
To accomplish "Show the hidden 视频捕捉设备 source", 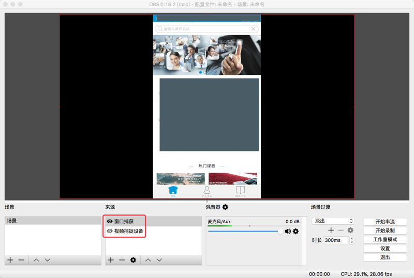I will (x=110, y=231).
